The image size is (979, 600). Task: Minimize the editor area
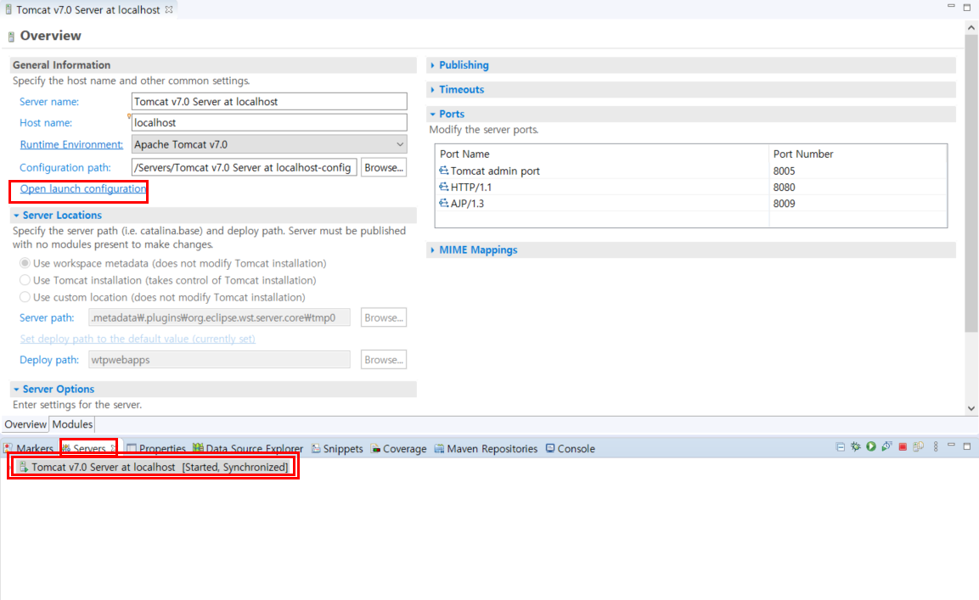click(x=951, y=6)
